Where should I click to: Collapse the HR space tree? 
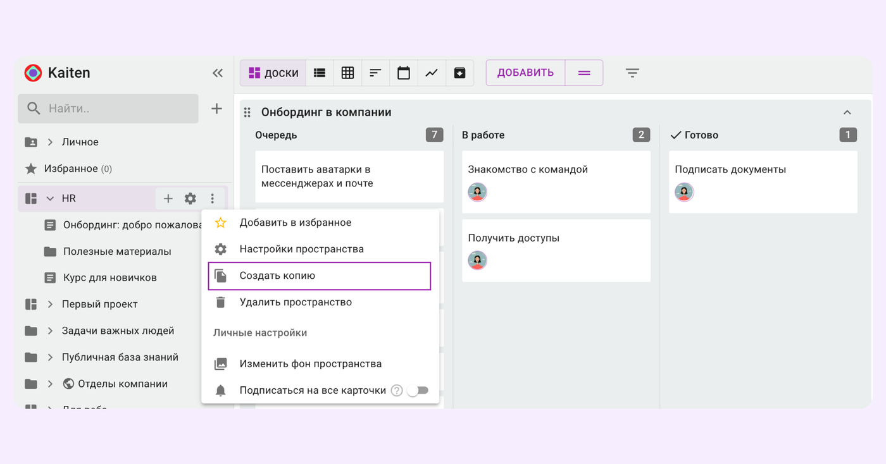coord(50,198)
